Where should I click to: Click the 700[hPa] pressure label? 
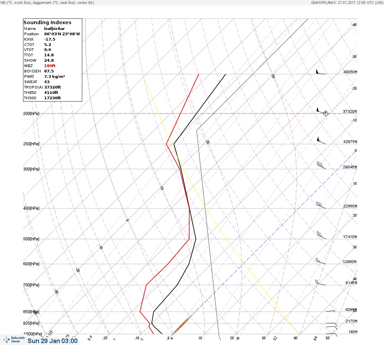point(31,285)
